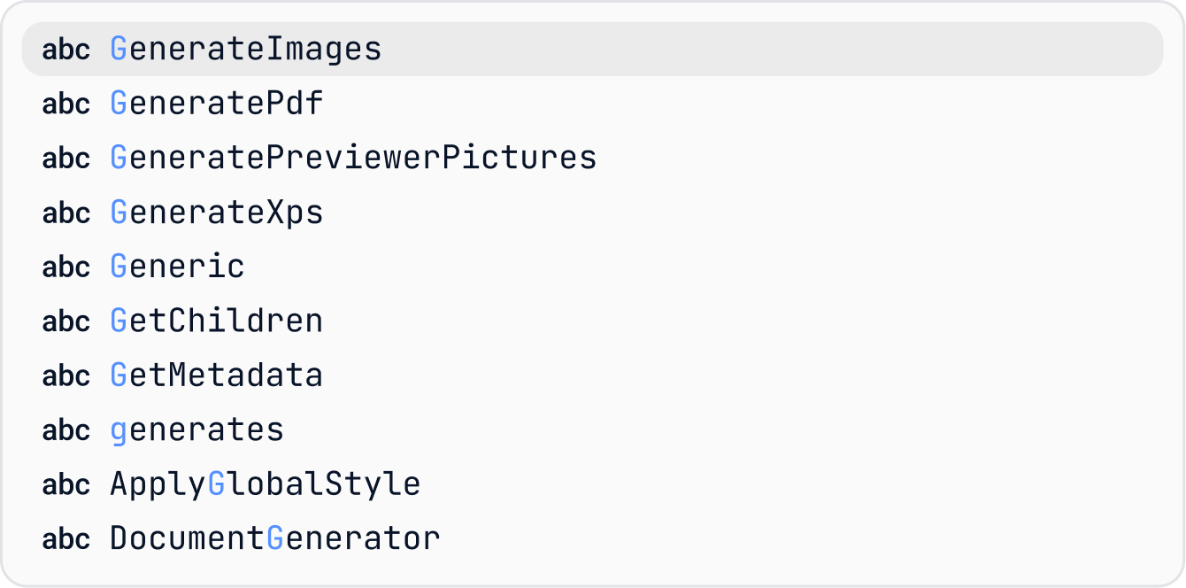Screen dimensions: 1186x588
Task: Click the abc icon next to GeneratePreviewerPictures
Action: point(66,159)
